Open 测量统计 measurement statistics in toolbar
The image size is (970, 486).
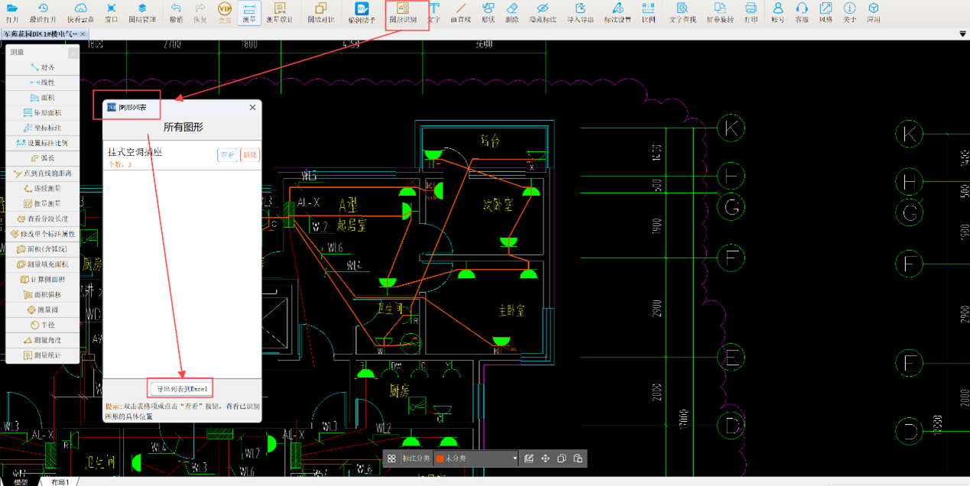279,12
